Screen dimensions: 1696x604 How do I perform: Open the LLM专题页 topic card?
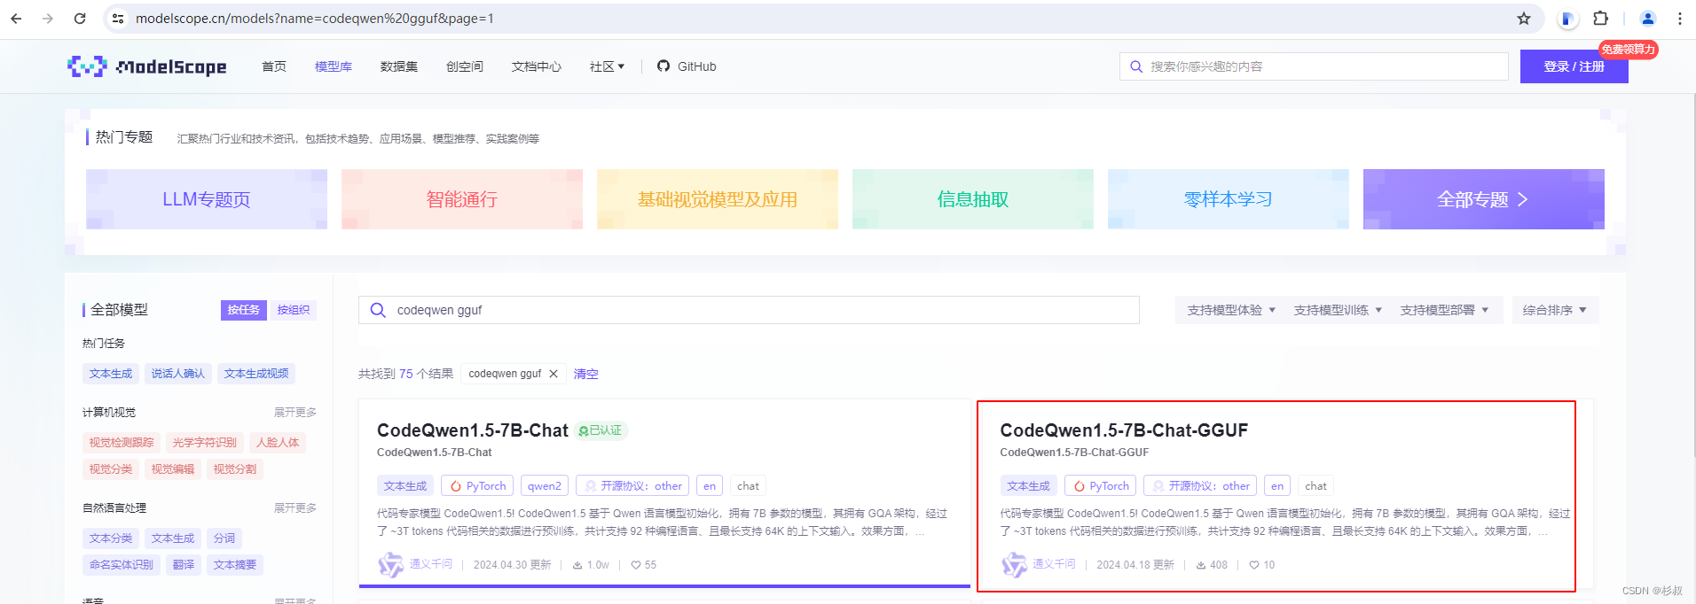point(207,199)
